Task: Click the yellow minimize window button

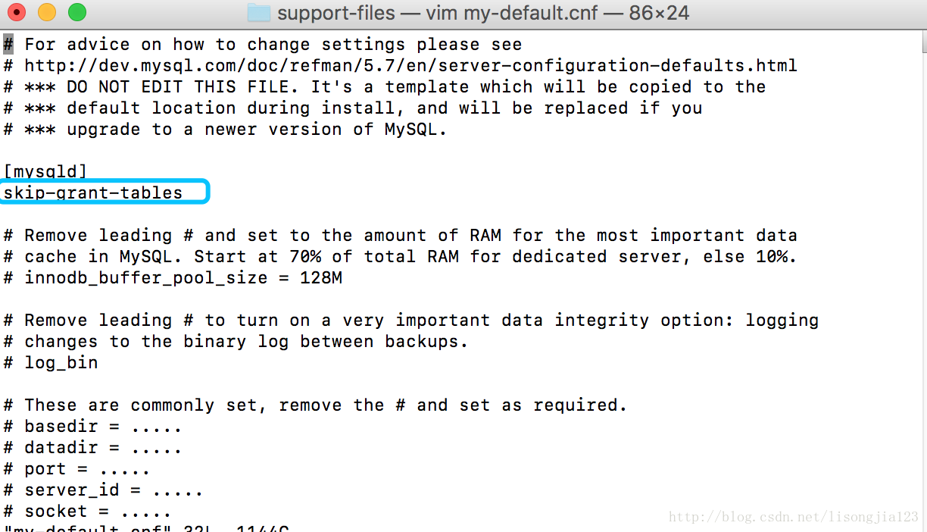Action: click(47, 12)
